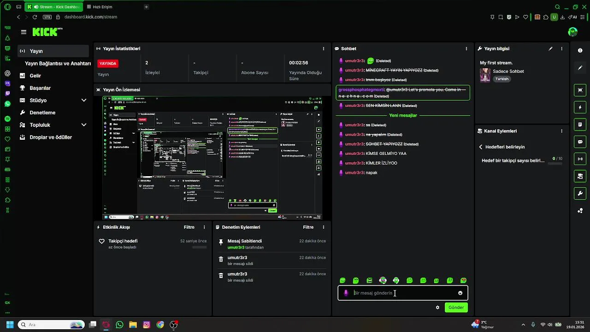Click the purple microphone badge in chat input
The height and width of the screenshot is (332, 590).
coord(346,293)
